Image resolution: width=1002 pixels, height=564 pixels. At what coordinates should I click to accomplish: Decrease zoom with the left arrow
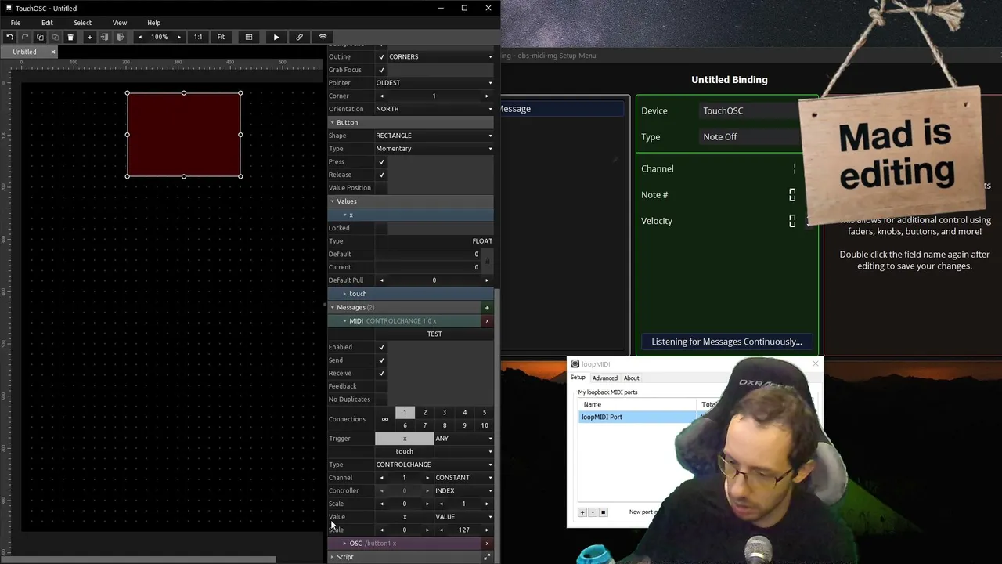[x=140, y=37]
